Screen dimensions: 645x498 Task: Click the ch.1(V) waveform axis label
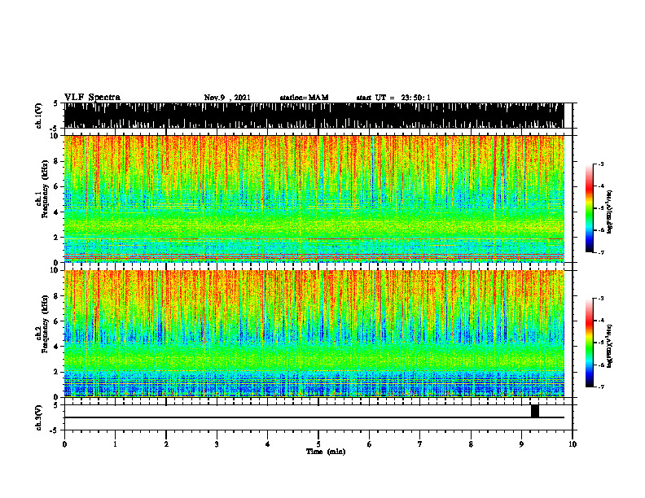39,116
